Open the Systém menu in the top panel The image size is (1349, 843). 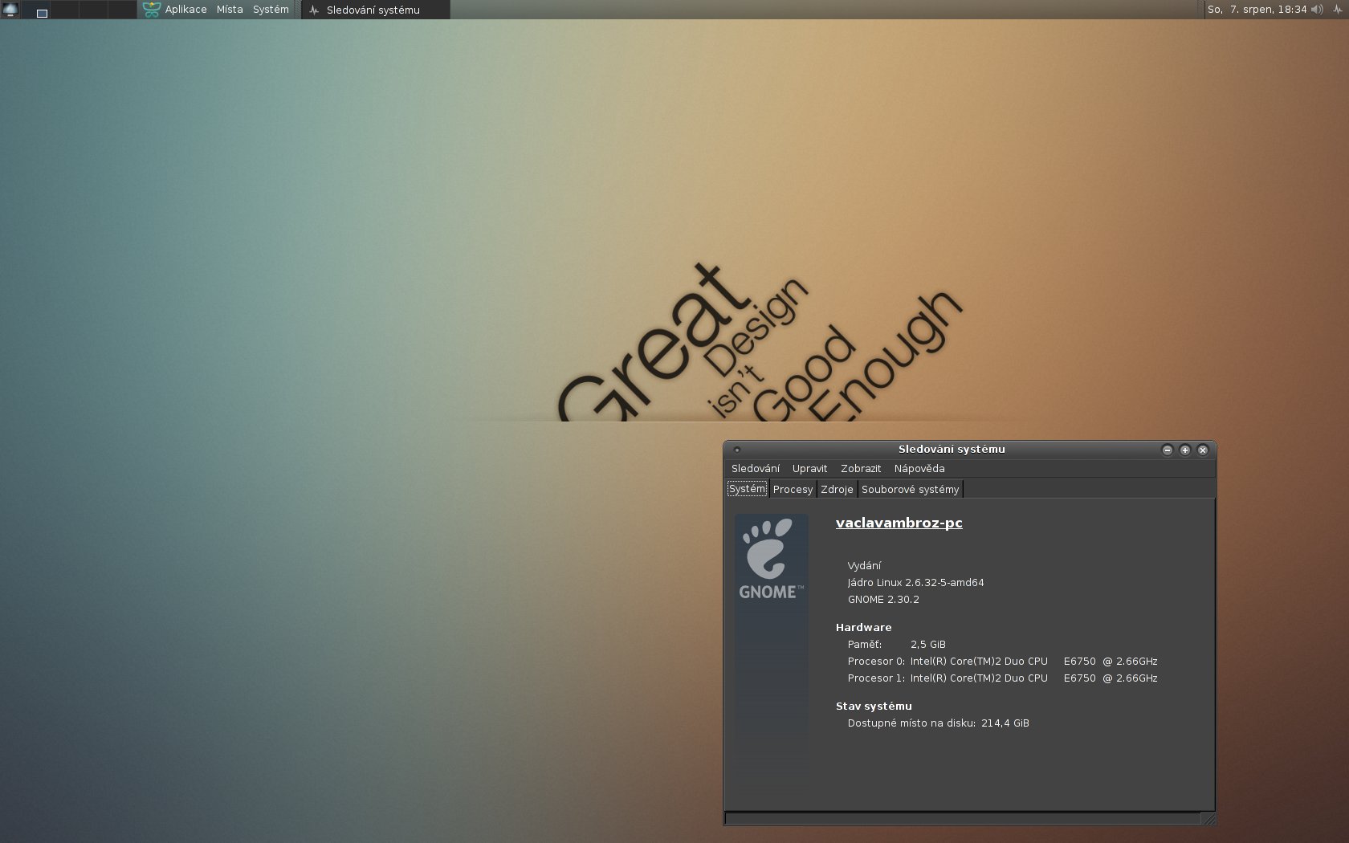271,10
